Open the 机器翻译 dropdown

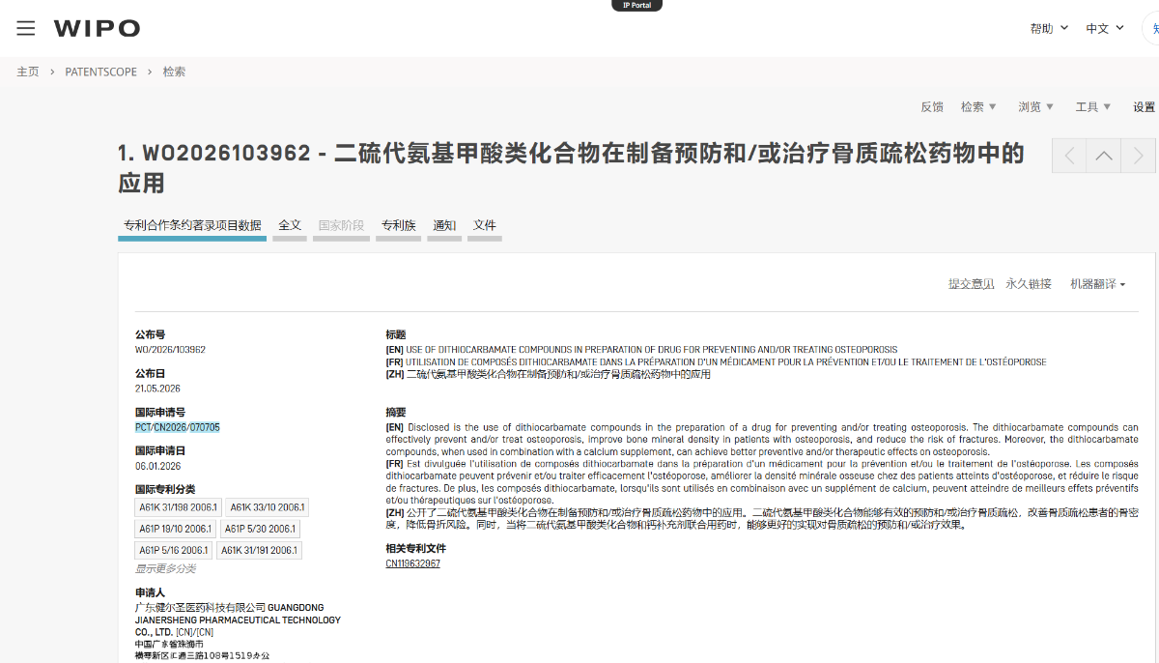tap(1097, 284)
